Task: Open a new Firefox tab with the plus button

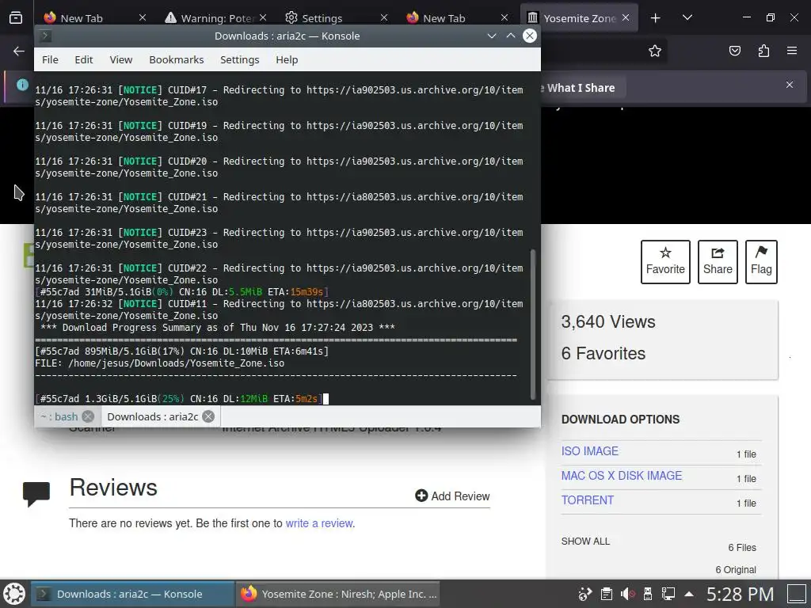Action: tap(655, 18)
